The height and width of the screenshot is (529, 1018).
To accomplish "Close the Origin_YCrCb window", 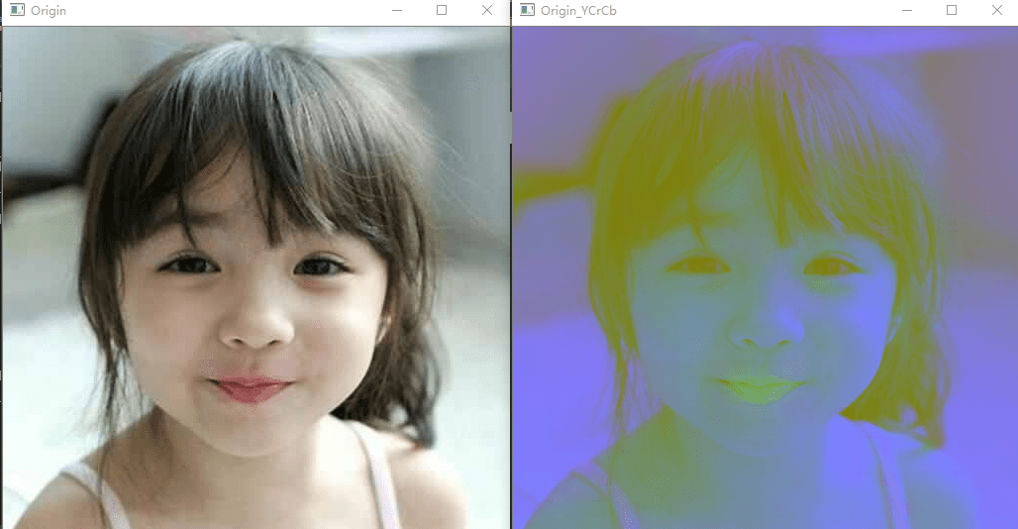I will click(997, 10).
